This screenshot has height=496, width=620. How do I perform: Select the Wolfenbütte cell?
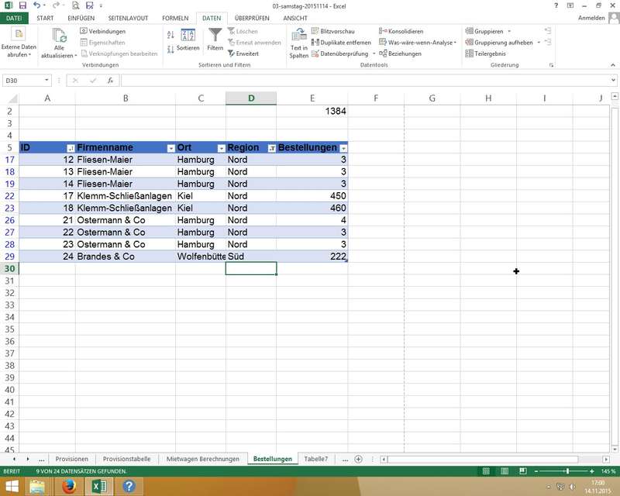click(201, 257)
